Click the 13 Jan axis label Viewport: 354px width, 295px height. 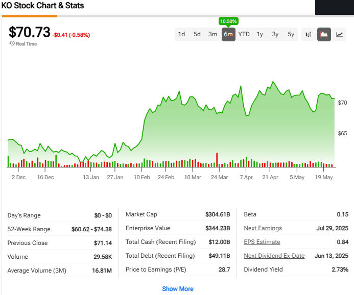(91, 177)
